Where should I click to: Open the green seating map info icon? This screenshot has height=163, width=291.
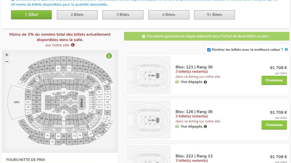[109, 56]
